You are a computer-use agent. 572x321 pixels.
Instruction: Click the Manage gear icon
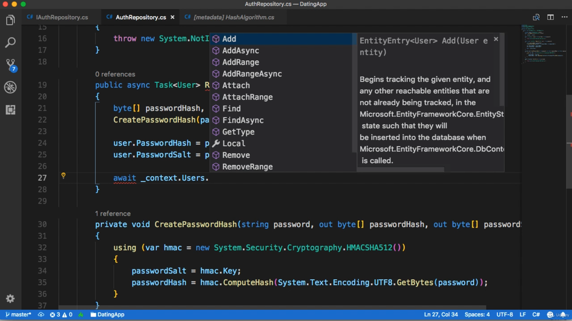(10, 299)
